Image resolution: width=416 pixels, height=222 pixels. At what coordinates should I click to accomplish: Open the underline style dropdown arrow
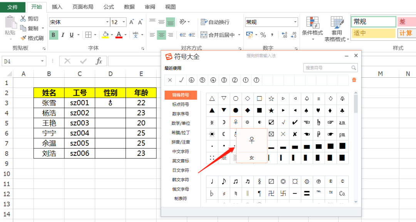pos(79,35)
